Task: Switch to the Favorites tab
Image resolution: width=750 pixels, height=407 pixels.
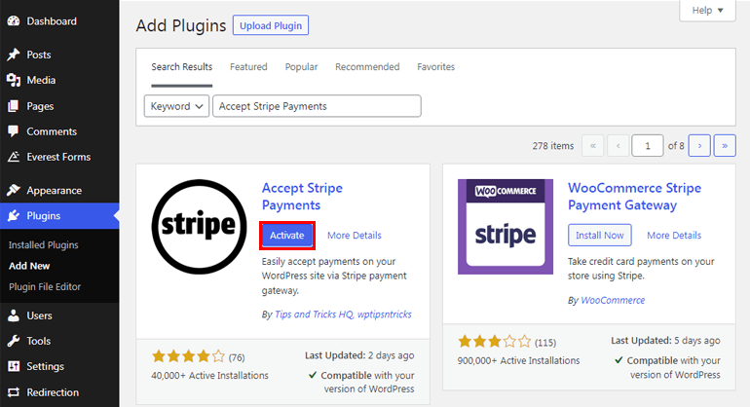Action: click(x=435, y=67)
